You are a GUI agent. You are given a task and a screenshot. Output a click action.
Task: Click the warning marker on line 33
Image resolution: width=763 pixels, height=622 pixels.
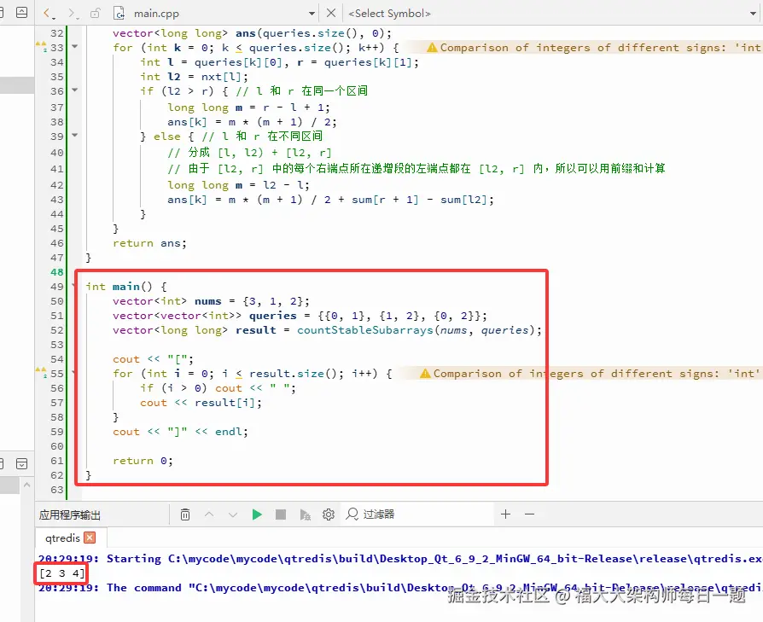41,47
